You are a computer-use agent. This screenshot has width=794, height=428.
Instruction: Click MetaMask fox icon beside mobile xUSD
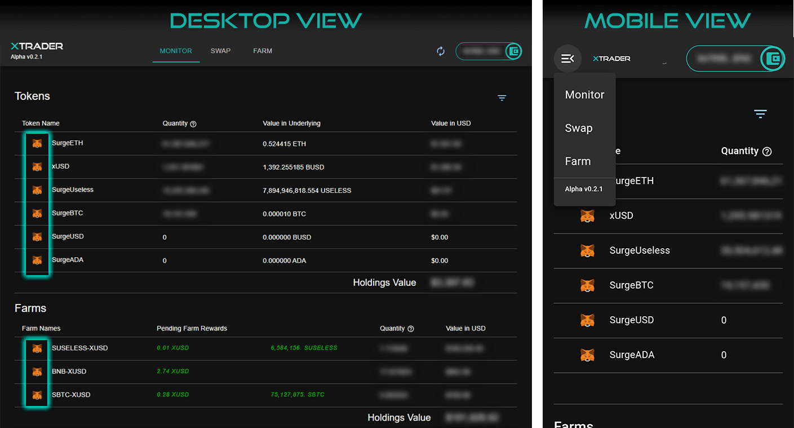[587, 216]
